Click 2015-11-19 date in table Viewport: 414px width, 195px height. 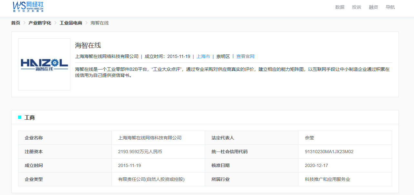coord(129,165)
